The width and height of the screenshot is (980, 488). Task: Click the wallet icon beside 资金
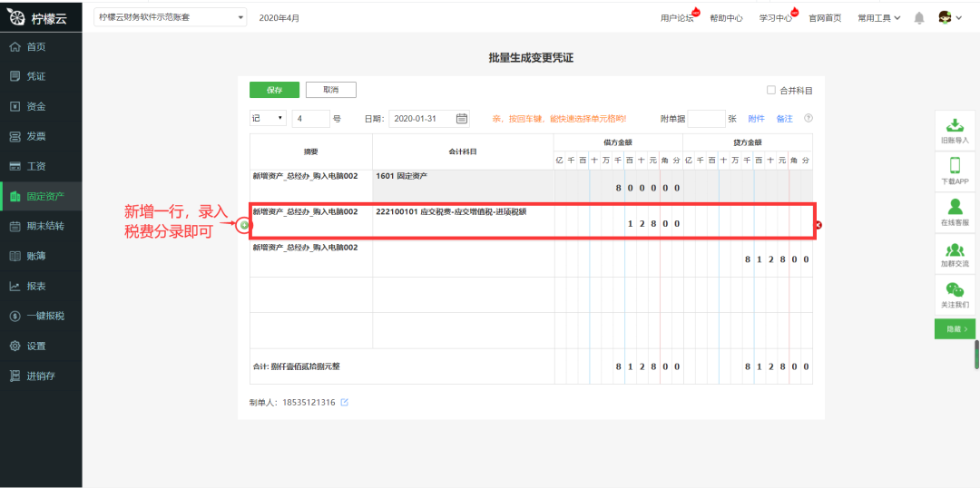[15, 107]
